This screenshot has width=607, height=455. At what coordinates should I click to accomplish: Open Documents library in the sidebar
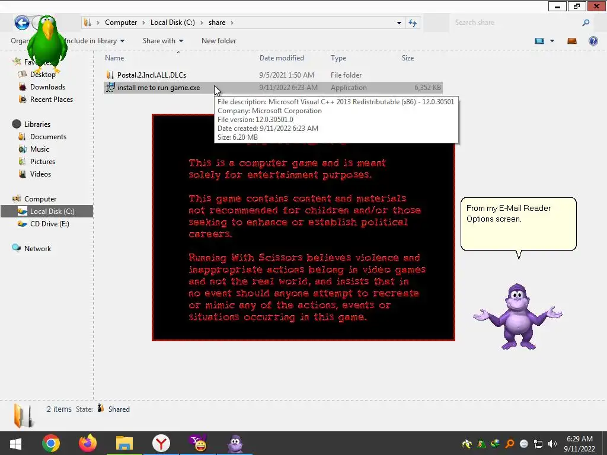click(x=48, y=137)
